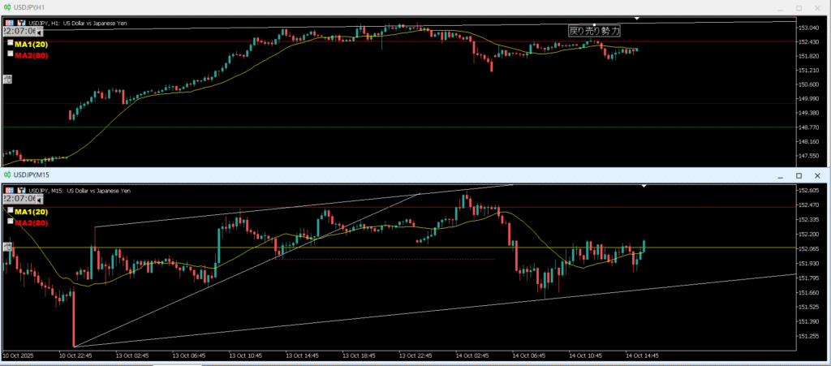Click the USDJPY,H1 window title icon
This screenshot has width=831, height=366.
pos(7,8)
